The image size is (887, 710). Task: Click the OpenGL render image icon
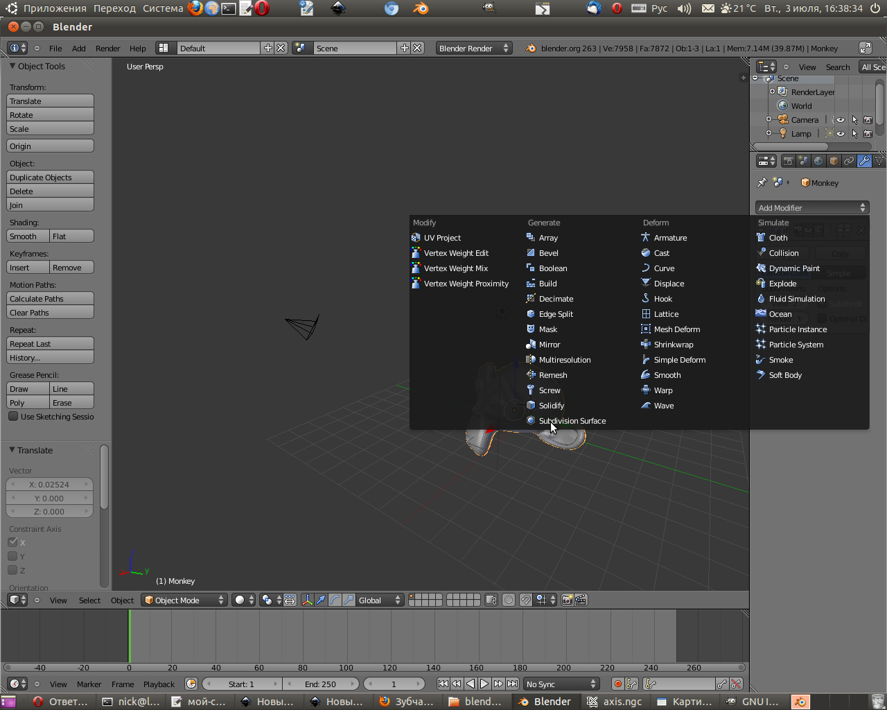pos(567,600)
